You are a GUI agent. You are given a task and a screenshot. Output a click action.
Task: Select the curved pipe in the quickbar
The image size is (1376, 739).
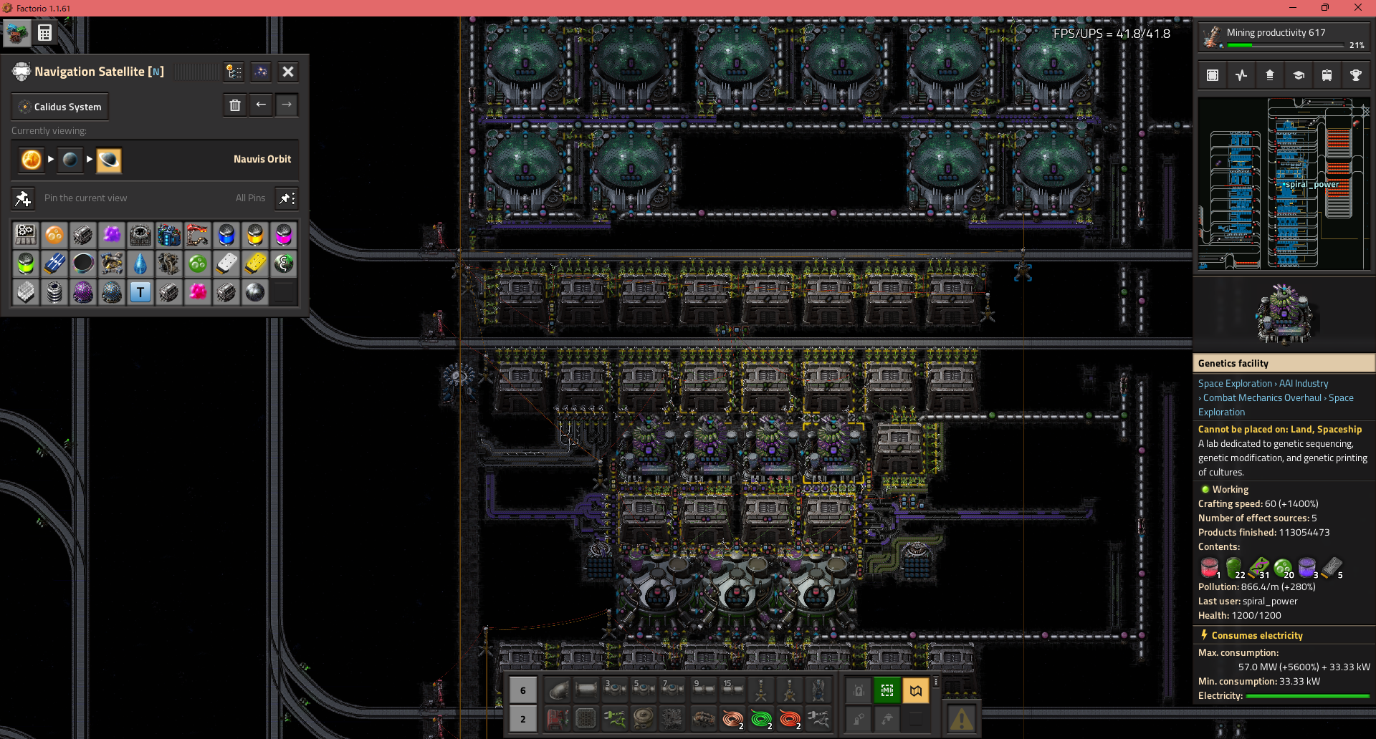558,690
